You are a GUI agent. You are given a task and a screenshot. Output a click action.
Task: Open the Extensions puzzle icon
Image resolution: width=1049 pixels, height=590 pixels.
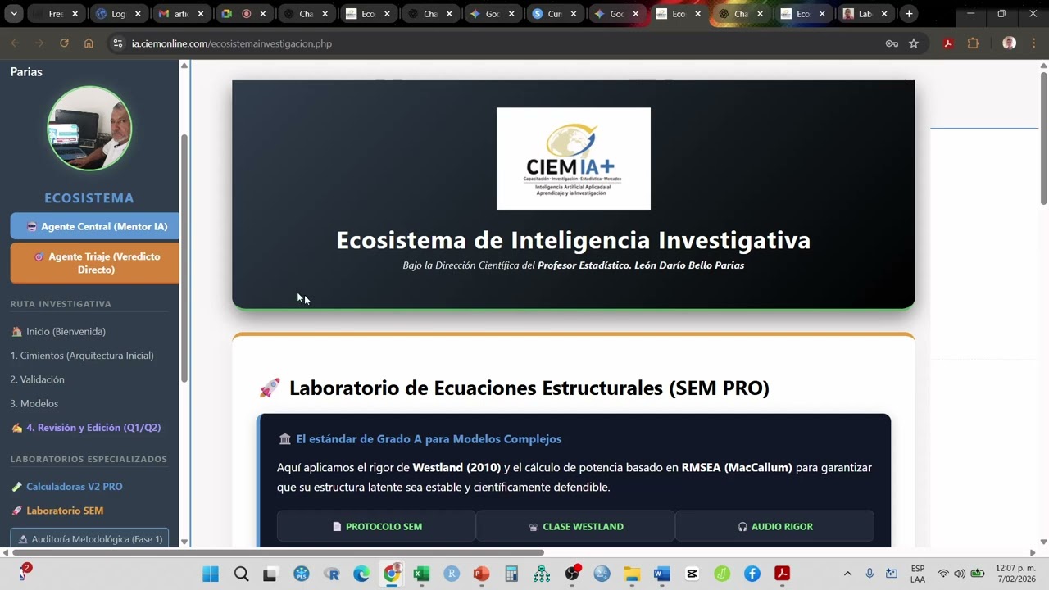pyautogui.click(x=973, y=43)
